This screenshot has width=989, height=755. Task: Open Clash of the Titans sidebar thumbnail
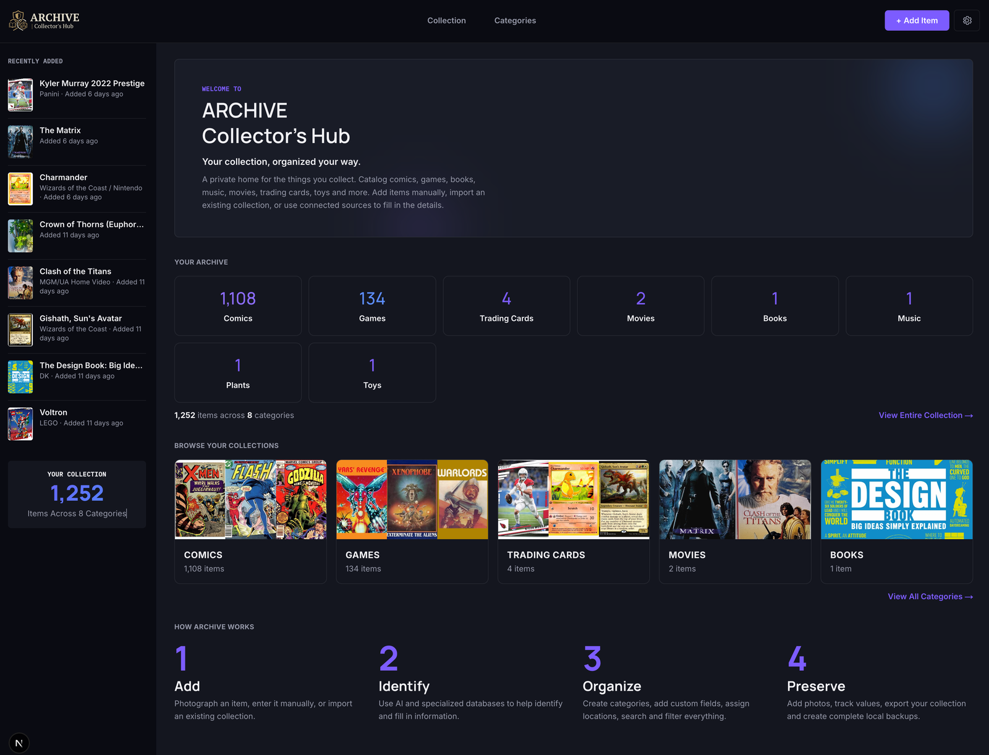[x=20, y=283]
